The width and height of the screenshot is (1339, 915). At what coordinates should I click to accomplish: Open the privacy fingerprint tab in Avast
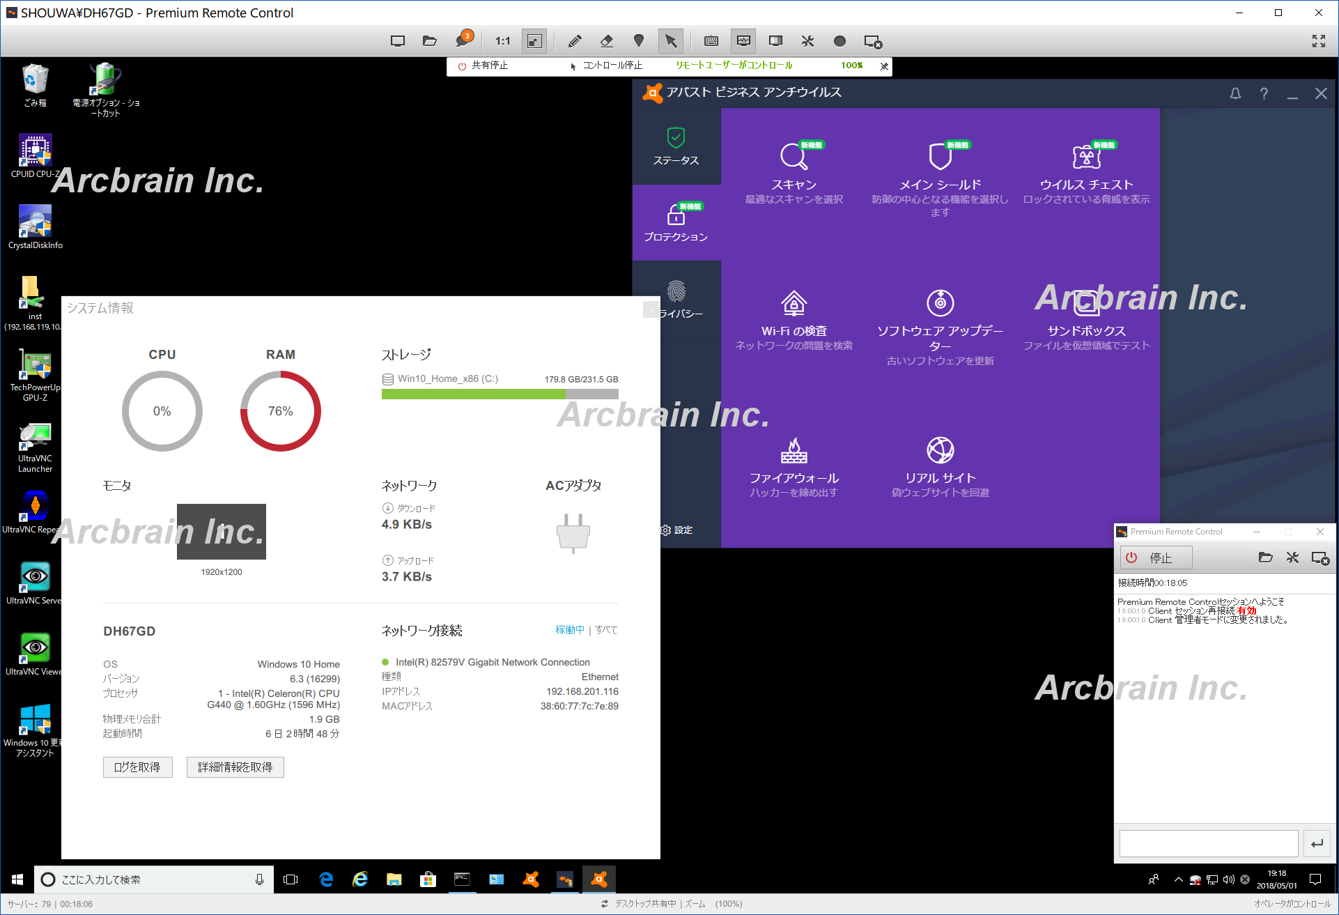point(676,300)
